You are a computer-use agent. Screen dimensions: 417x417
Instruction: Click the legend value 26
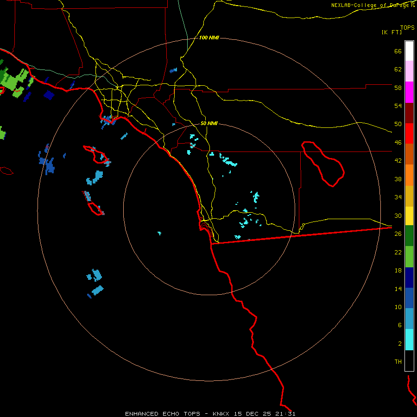pos(398,234)
